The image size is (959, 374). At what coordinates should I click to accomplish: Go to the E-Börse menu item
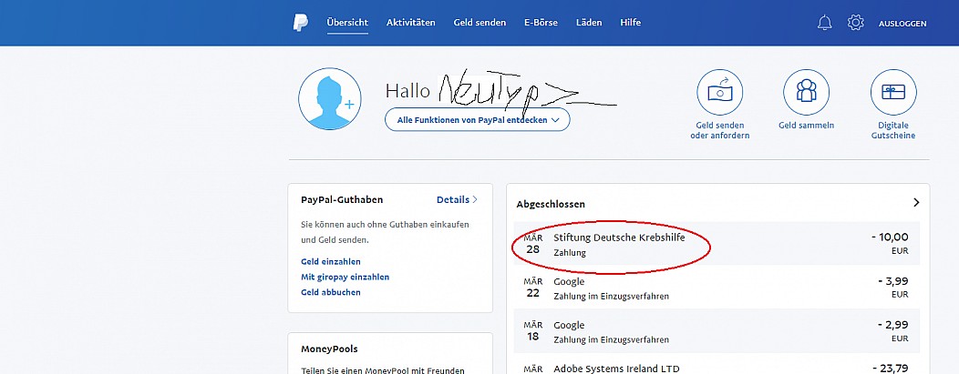pos(541,23)
